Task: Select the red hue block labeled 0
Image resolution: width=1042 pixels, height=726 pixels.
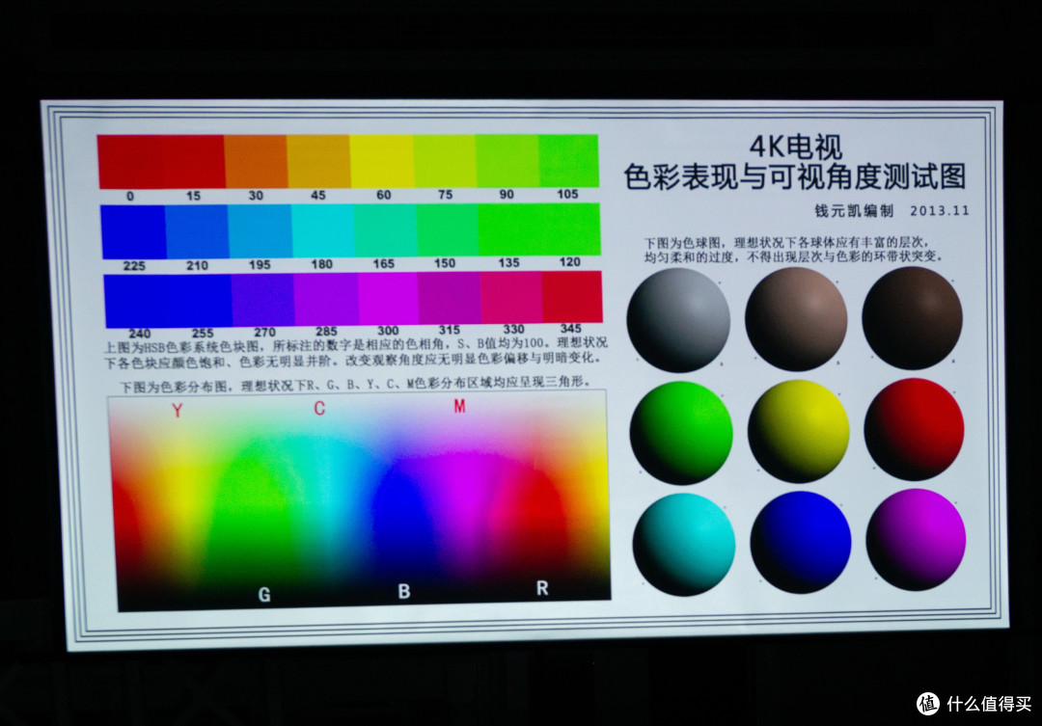Action: pyautogui.click(x=130, y=162)
